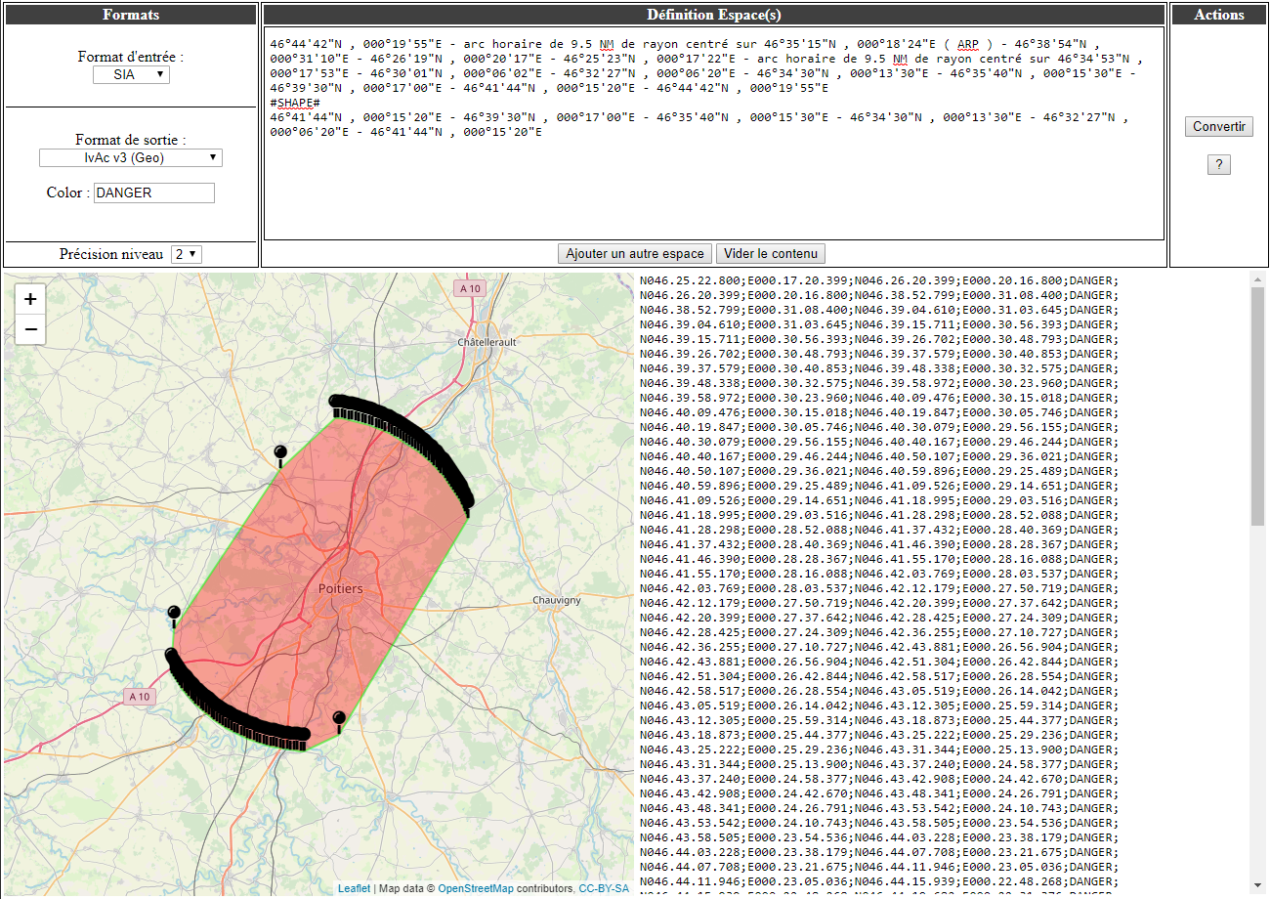1270x899 pixels.
Task: Click the output line starting N046.38.52.799
Action: 879,310
